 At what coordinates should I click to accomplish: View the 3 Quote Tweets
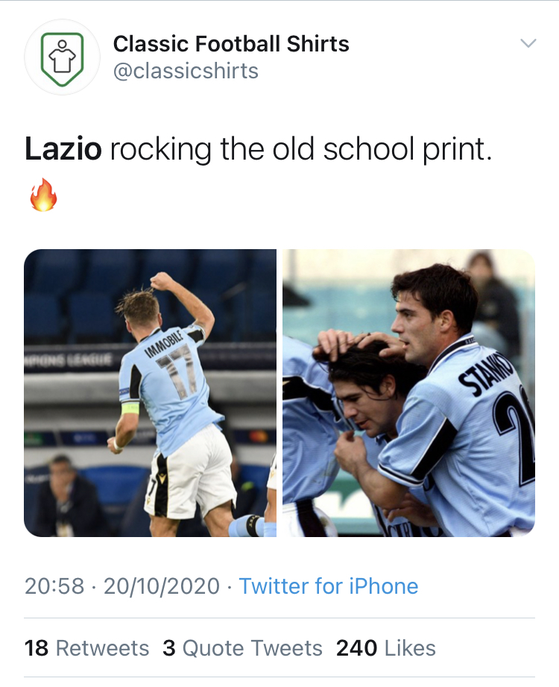tap(242, 647)
